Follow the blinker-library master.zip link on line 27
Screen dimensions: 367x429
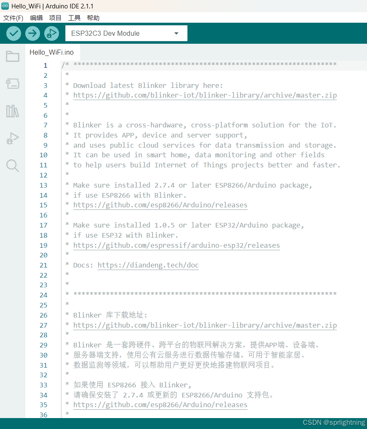[205, 325]
